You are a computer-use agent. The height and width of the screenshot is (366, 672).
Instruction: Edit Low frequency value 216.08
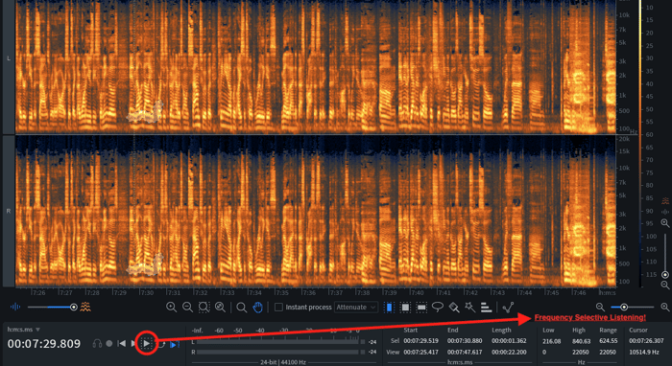pos(552,341)
